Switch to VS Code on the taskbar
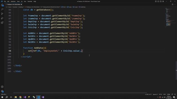Viewport: 177px width, 99px height. [x=38, y=97]
